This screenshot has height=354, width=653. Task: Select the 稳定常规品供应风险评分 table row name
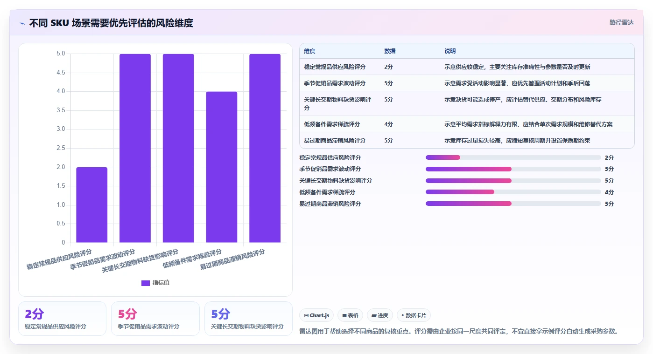335,67
